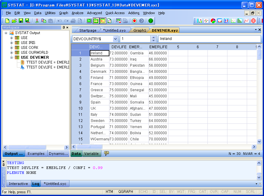Viewport: 264px width, 196px height.
Task: Select the Greece cell in data grid
Action: tap(99, 90)
